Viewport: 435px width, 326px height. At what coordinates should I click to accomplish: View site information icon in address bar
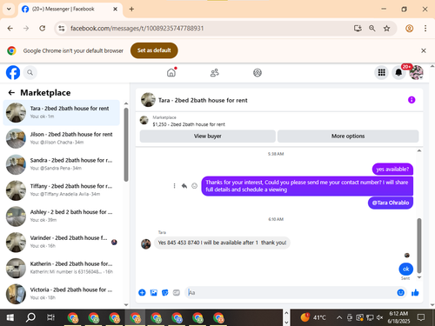62,29
